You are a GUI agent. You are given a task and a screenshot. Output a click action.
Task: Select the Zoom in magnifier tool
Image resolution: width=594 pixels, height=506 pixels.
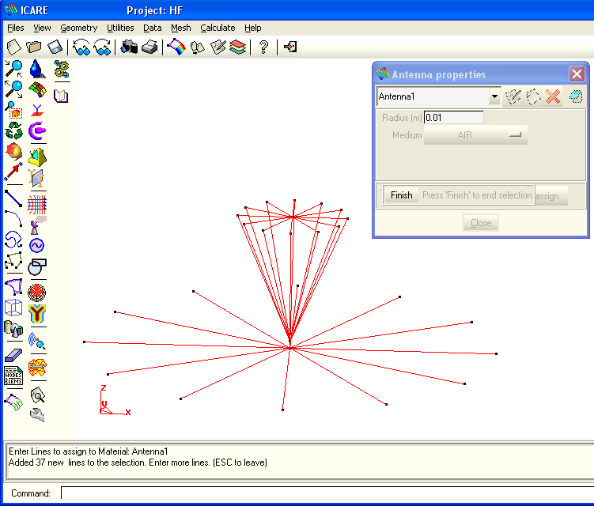coord(13,69)
